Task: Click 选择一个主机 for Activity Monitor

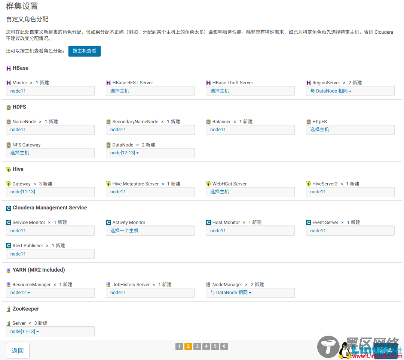Action: [150, 230]
